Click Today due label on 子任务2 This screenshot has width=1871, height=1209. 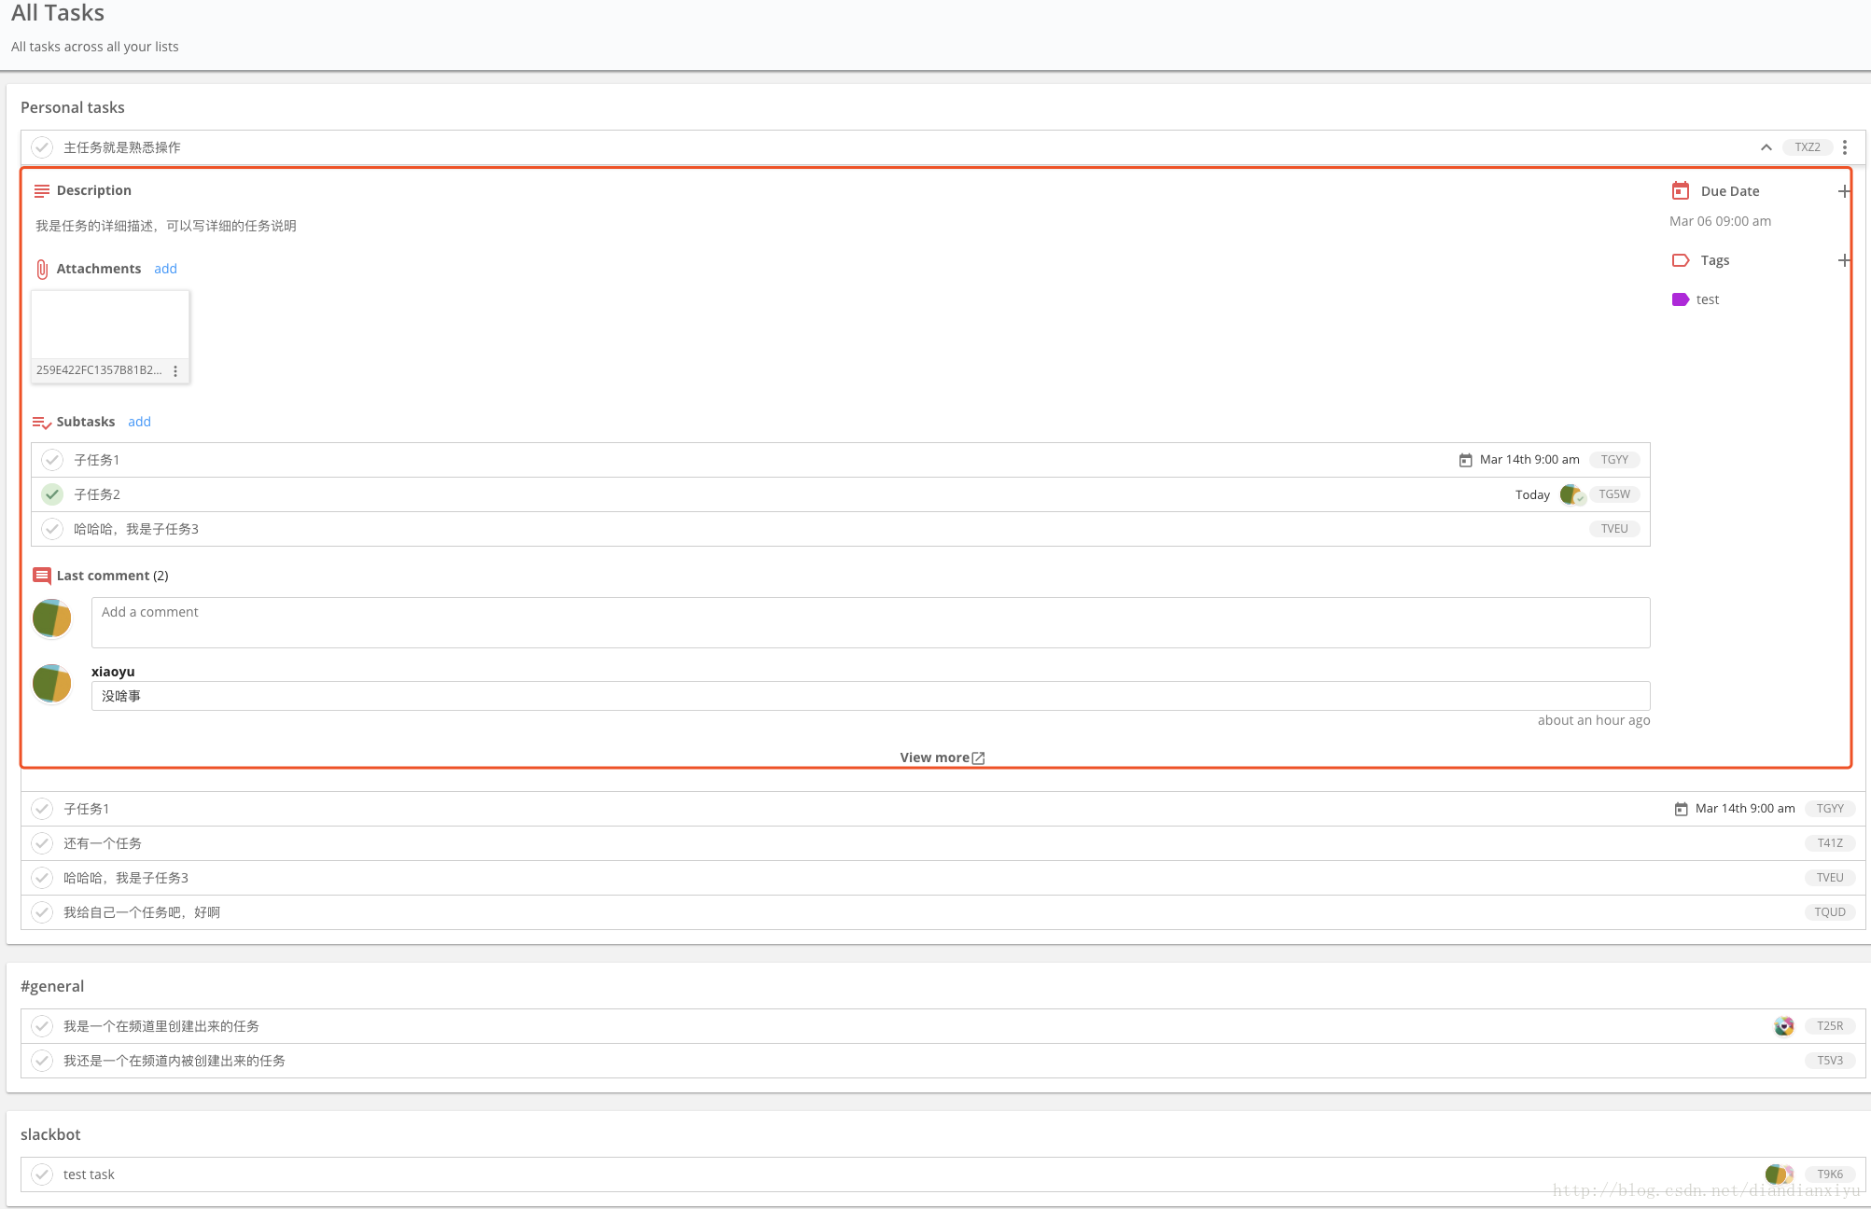[1532, 495]
